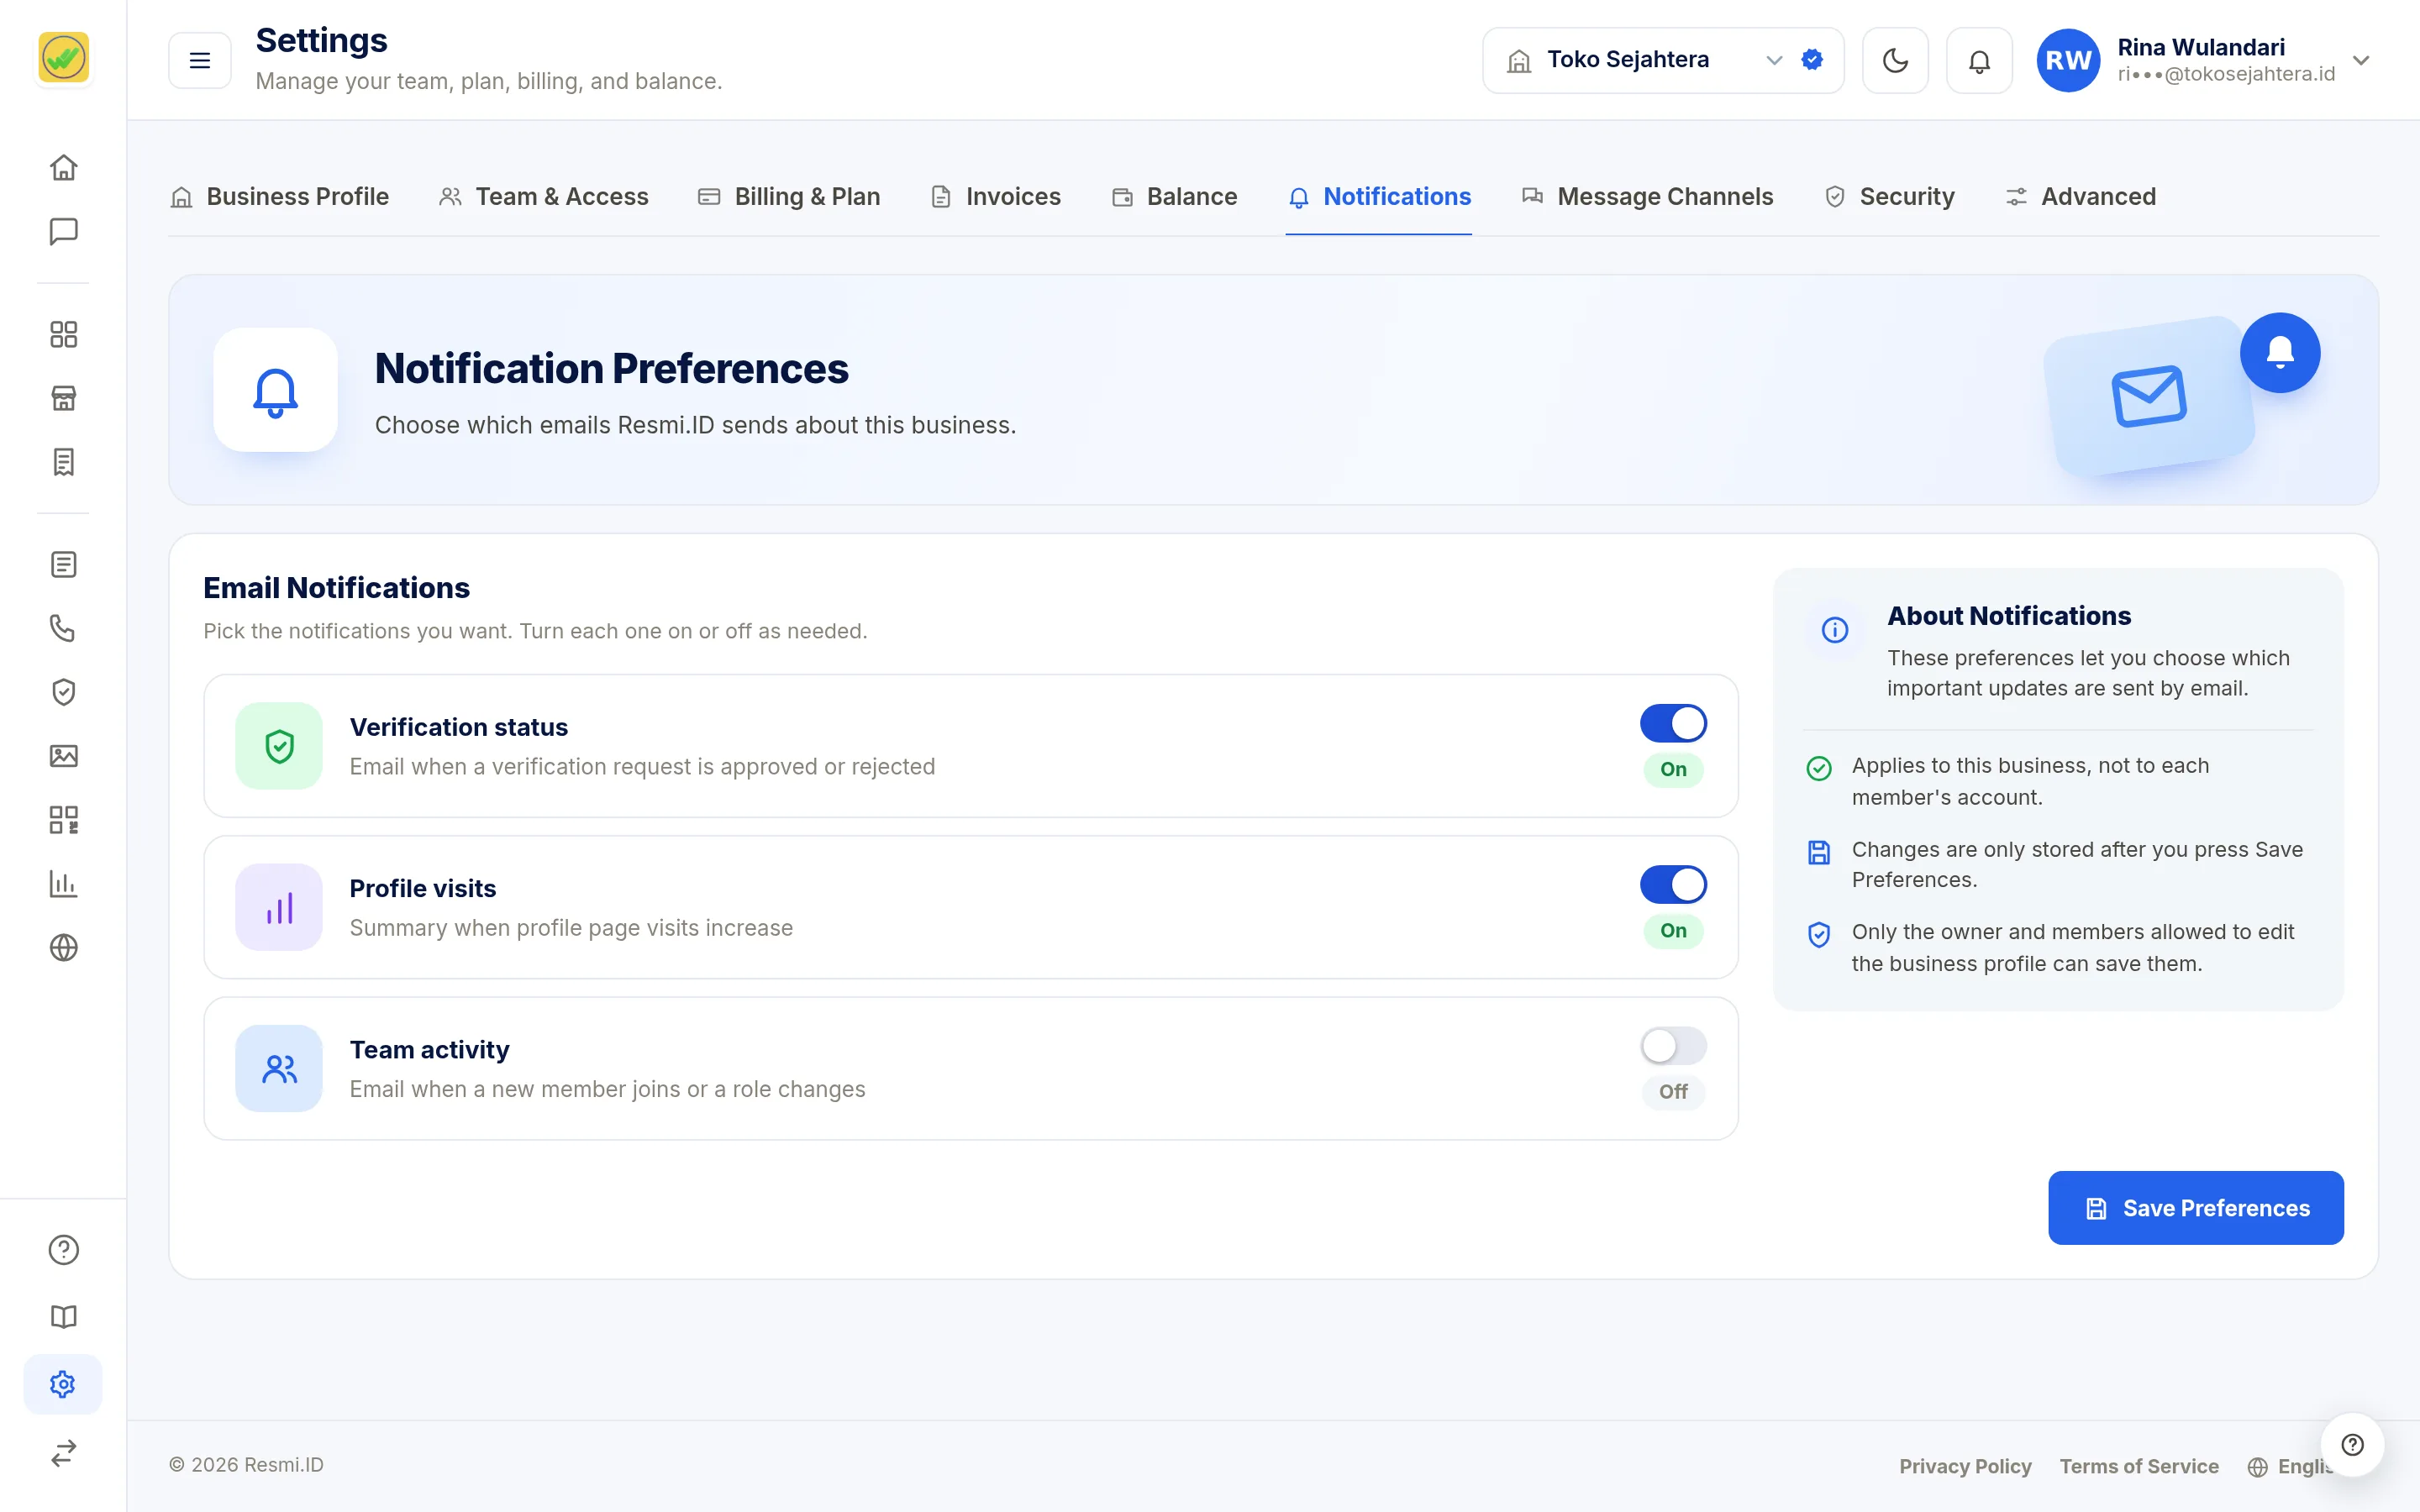This screenshot has height=1512, width=2420.
Task: Open the globe sidebar icon
Action: coord(63,947)
